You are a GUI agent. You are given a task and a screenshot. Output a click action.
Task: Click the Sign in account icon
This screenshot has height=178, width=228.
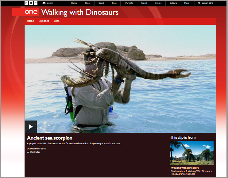[44, 3]
